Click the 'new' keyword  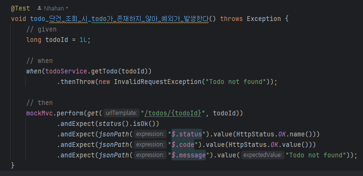[104, 82]
